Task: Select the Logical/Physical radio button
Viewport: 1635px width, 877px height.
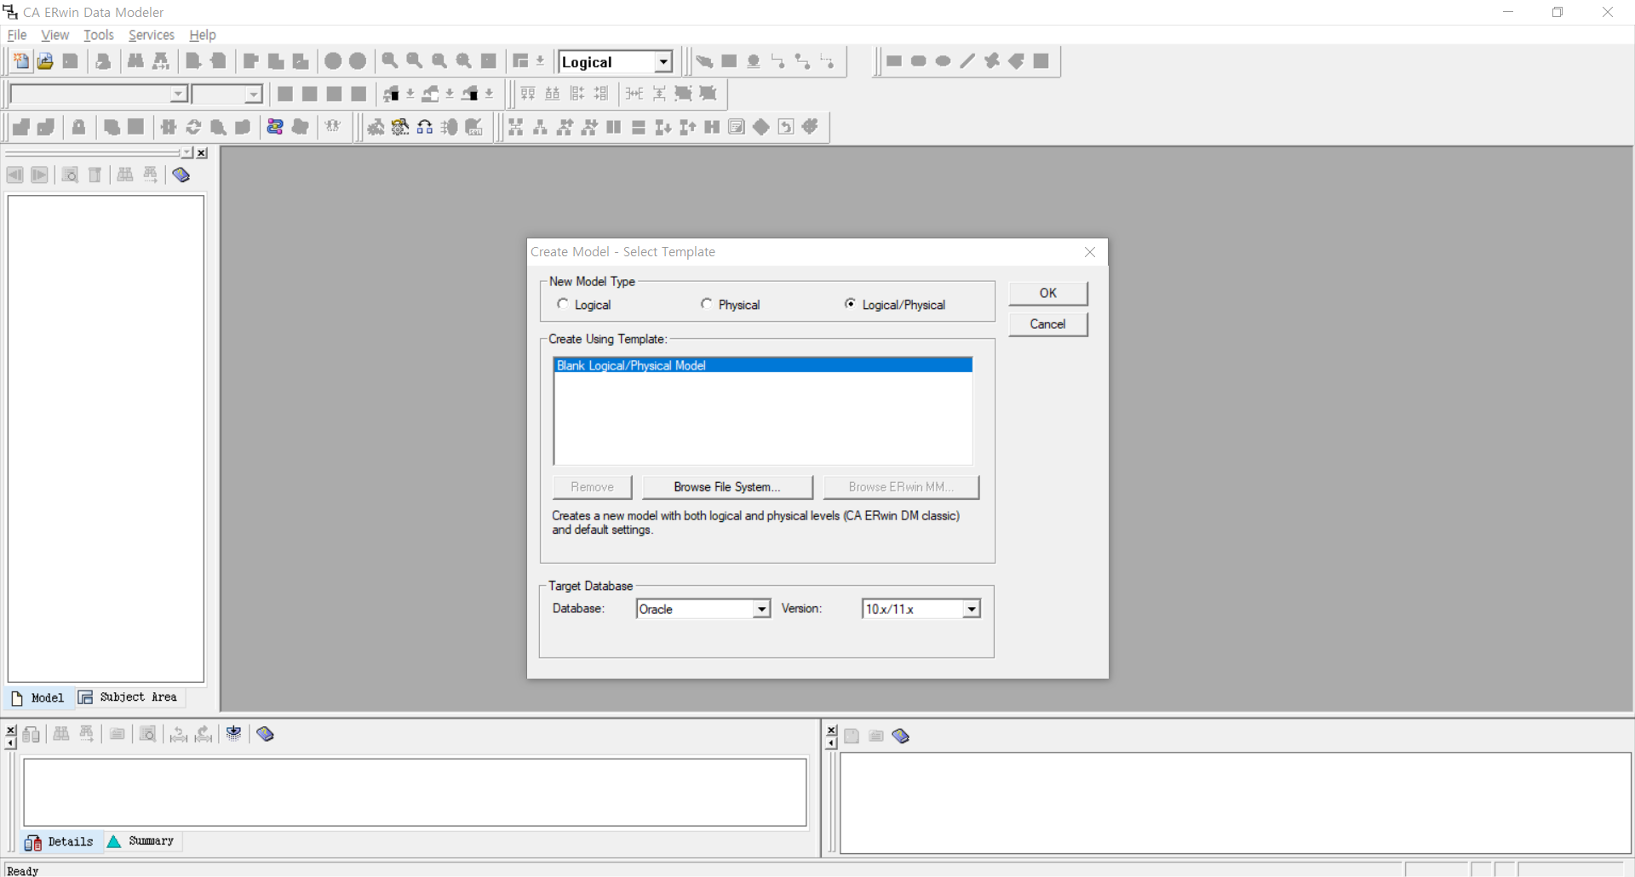Action: [850, 304]
